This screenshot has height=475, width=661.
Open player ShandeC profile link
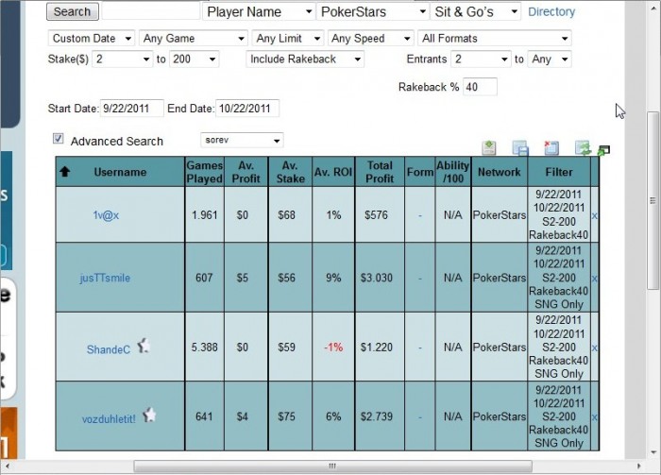(109, 349)
